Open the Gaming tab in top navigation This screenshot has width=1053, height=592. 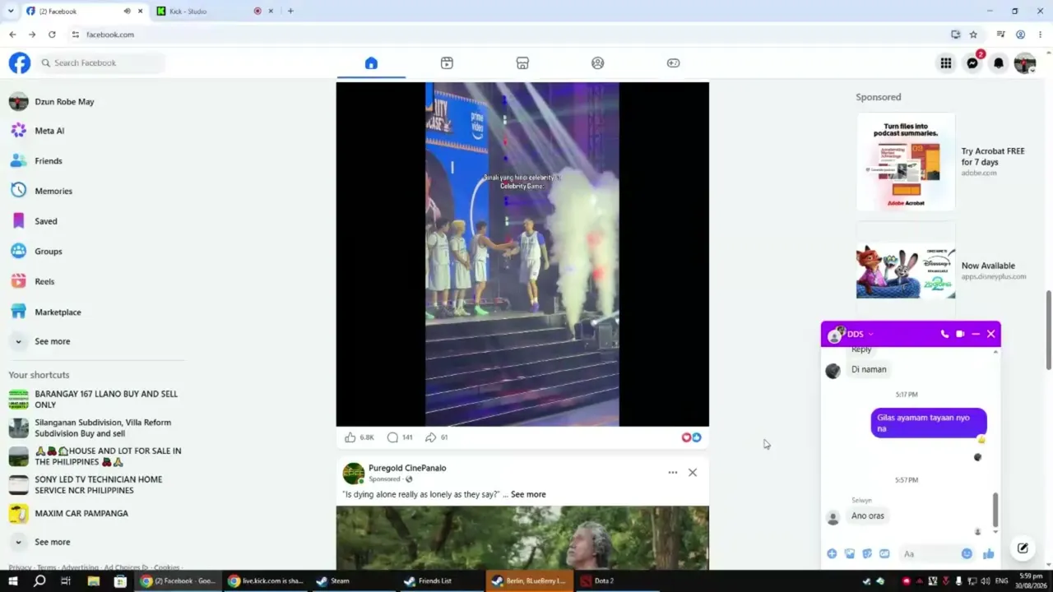pos(674,63)
